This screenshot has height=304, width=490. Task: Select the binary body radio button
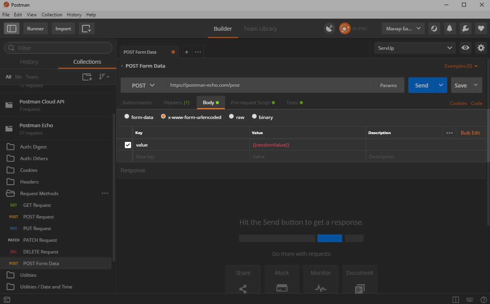point(254,116)
